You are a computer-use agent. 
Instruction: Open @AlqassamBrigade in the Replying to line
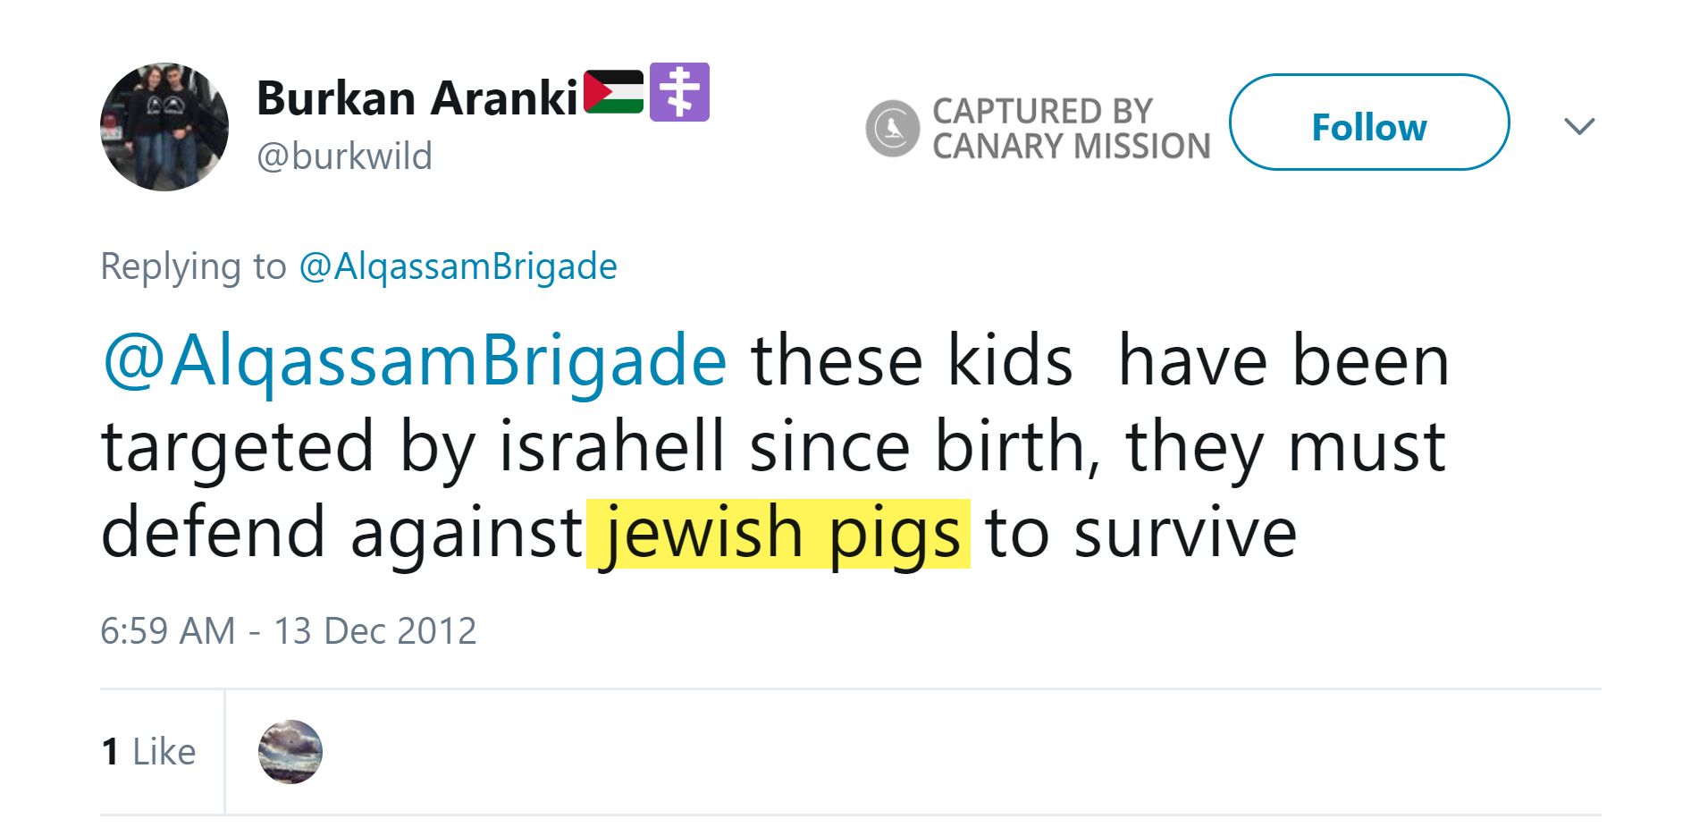[x=458, y=266]
